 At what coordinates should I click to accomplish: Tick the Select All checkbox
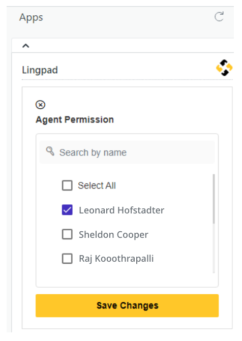(x=67, y=185)
